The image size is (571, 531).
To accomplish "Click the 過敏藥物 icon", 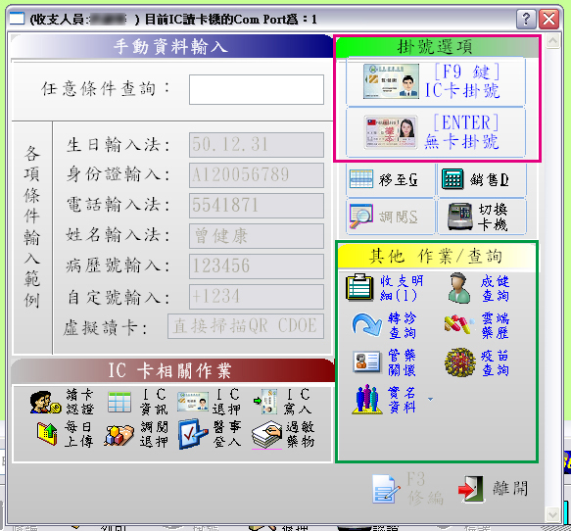I will 266,435.
